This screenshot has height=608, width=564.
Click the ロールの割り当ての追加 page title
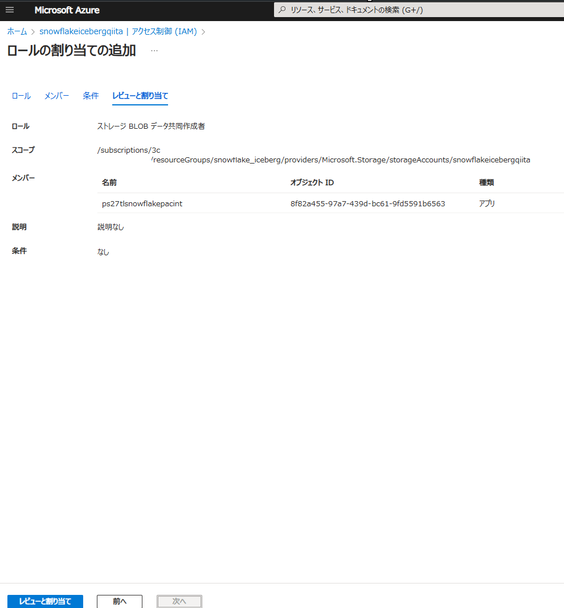coord(71,50)
